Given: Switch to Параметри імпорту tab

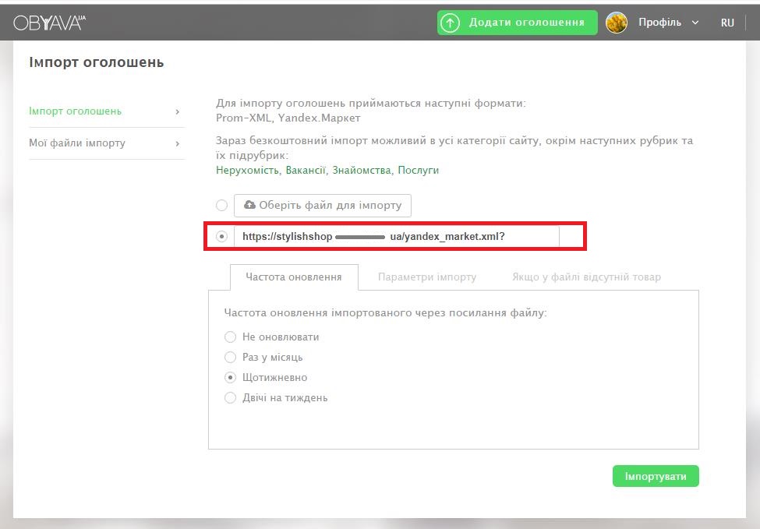Looking at the screenshot, I should (427, 277).
